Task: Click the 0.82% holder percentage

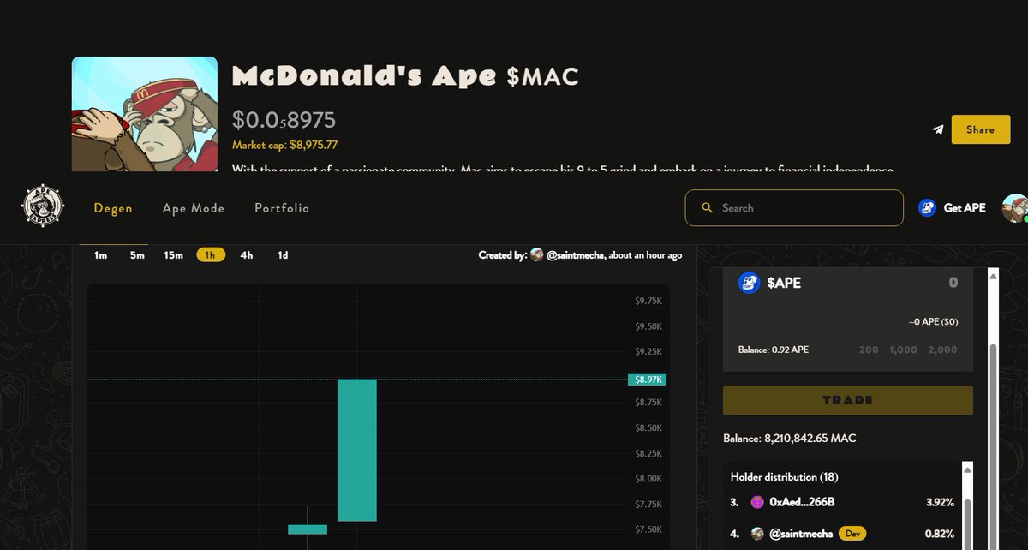Action: (x=940, y=534)
